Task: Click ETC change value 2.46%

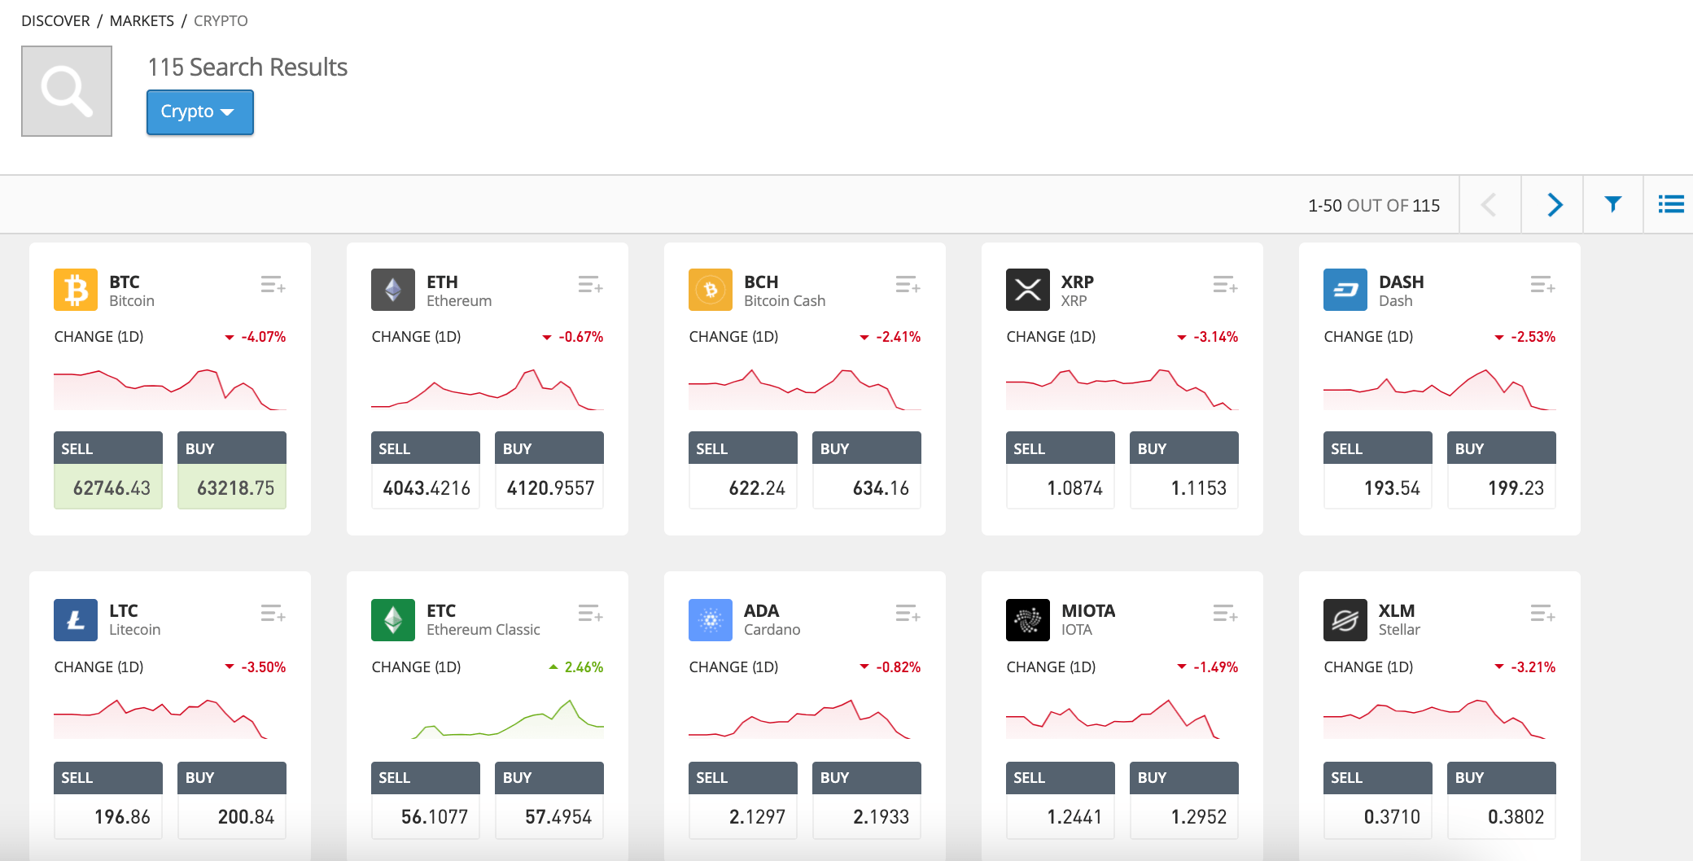Action: (584, 667)
